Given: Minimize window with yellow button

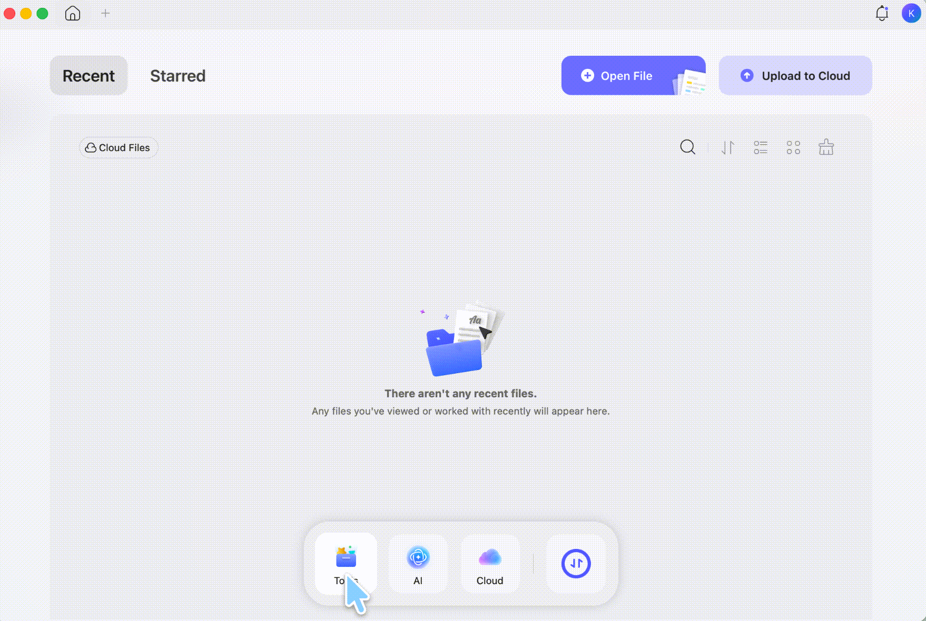Looking at the screenshot, I should 26,13.
